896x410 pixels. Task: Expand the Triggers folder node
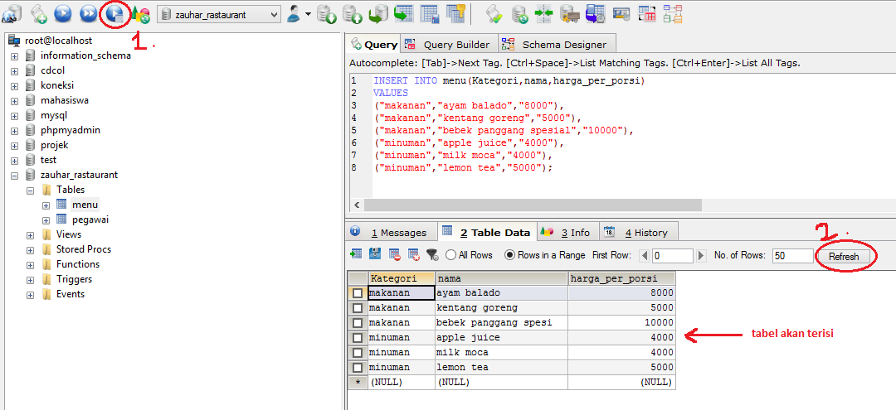(31, 279)
